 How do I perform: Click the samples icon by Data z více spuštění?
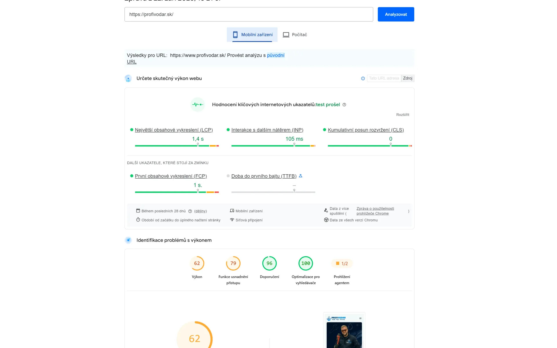click(326, 211)
